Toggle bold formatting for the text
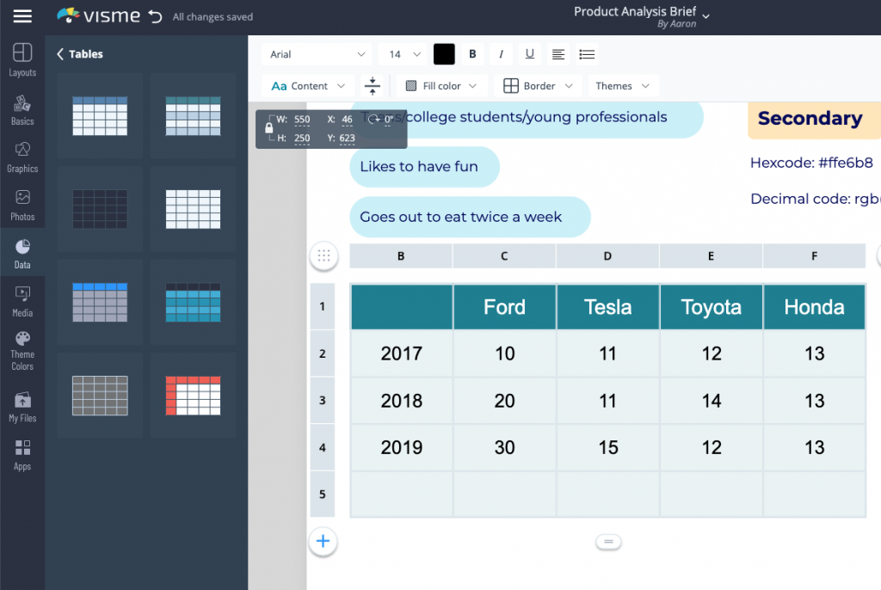 (x=472, y=53)
